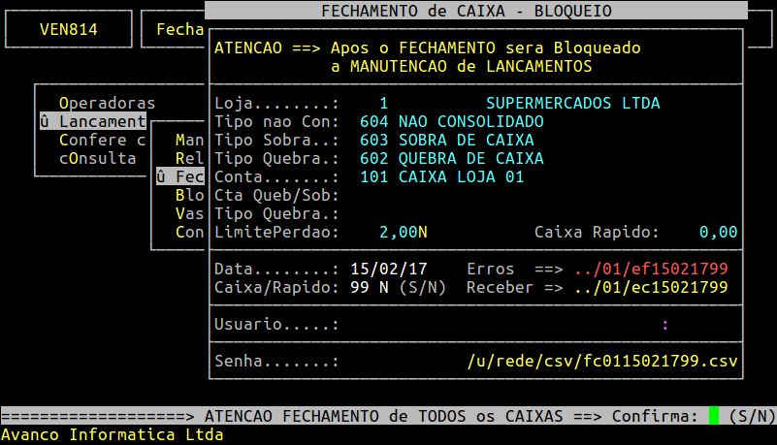Screen dimensions: 777x445
Task: Click the Erros file path ef15021799
Action: coord(650,269)
